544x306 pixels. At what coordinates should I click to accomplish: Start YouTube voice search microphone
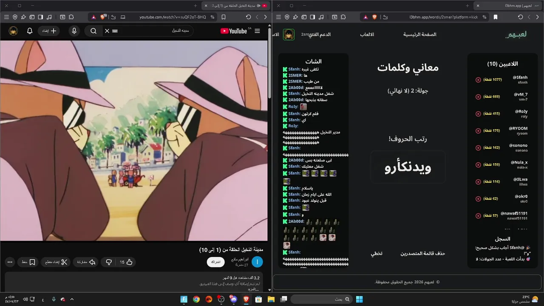(x=74, y=31)
